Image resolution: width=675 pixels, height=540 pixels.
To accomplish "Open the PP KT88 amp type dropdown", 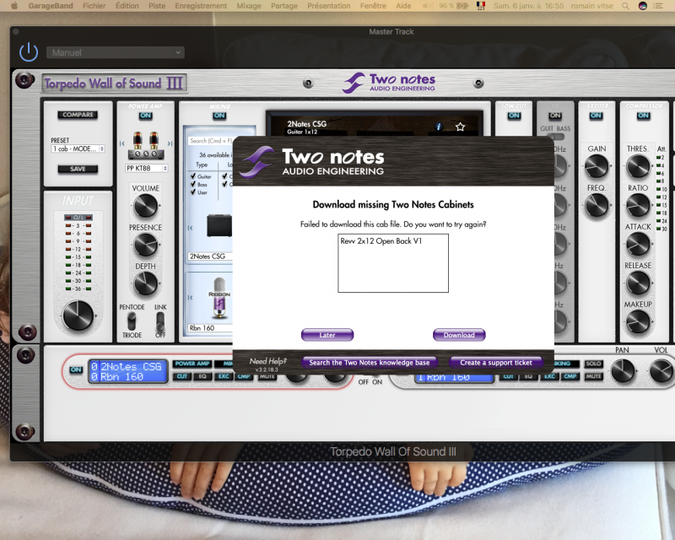I will (146, 168).
